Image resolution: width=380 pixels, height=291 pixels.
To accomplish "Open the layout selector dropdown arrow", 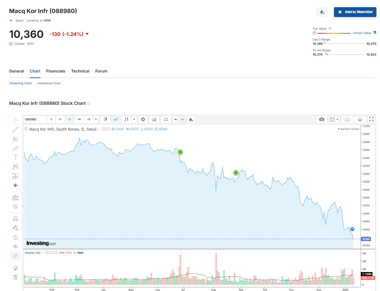I will [337, 119].
